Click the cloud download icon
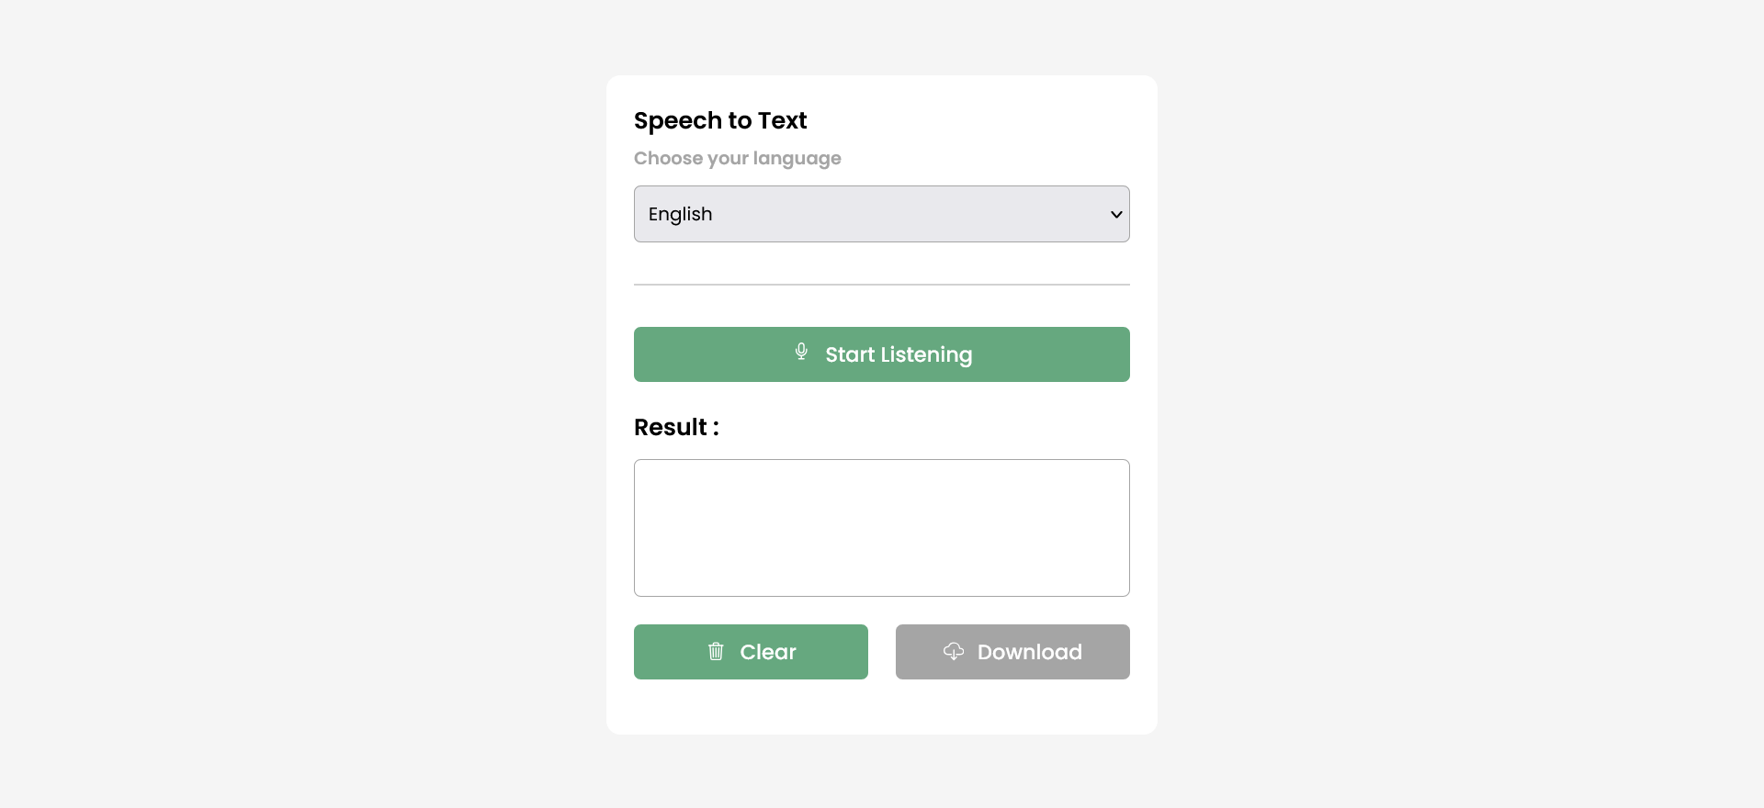Image resolution: width=1764 pixels, height=808 pixels. [x=954, y=651]
